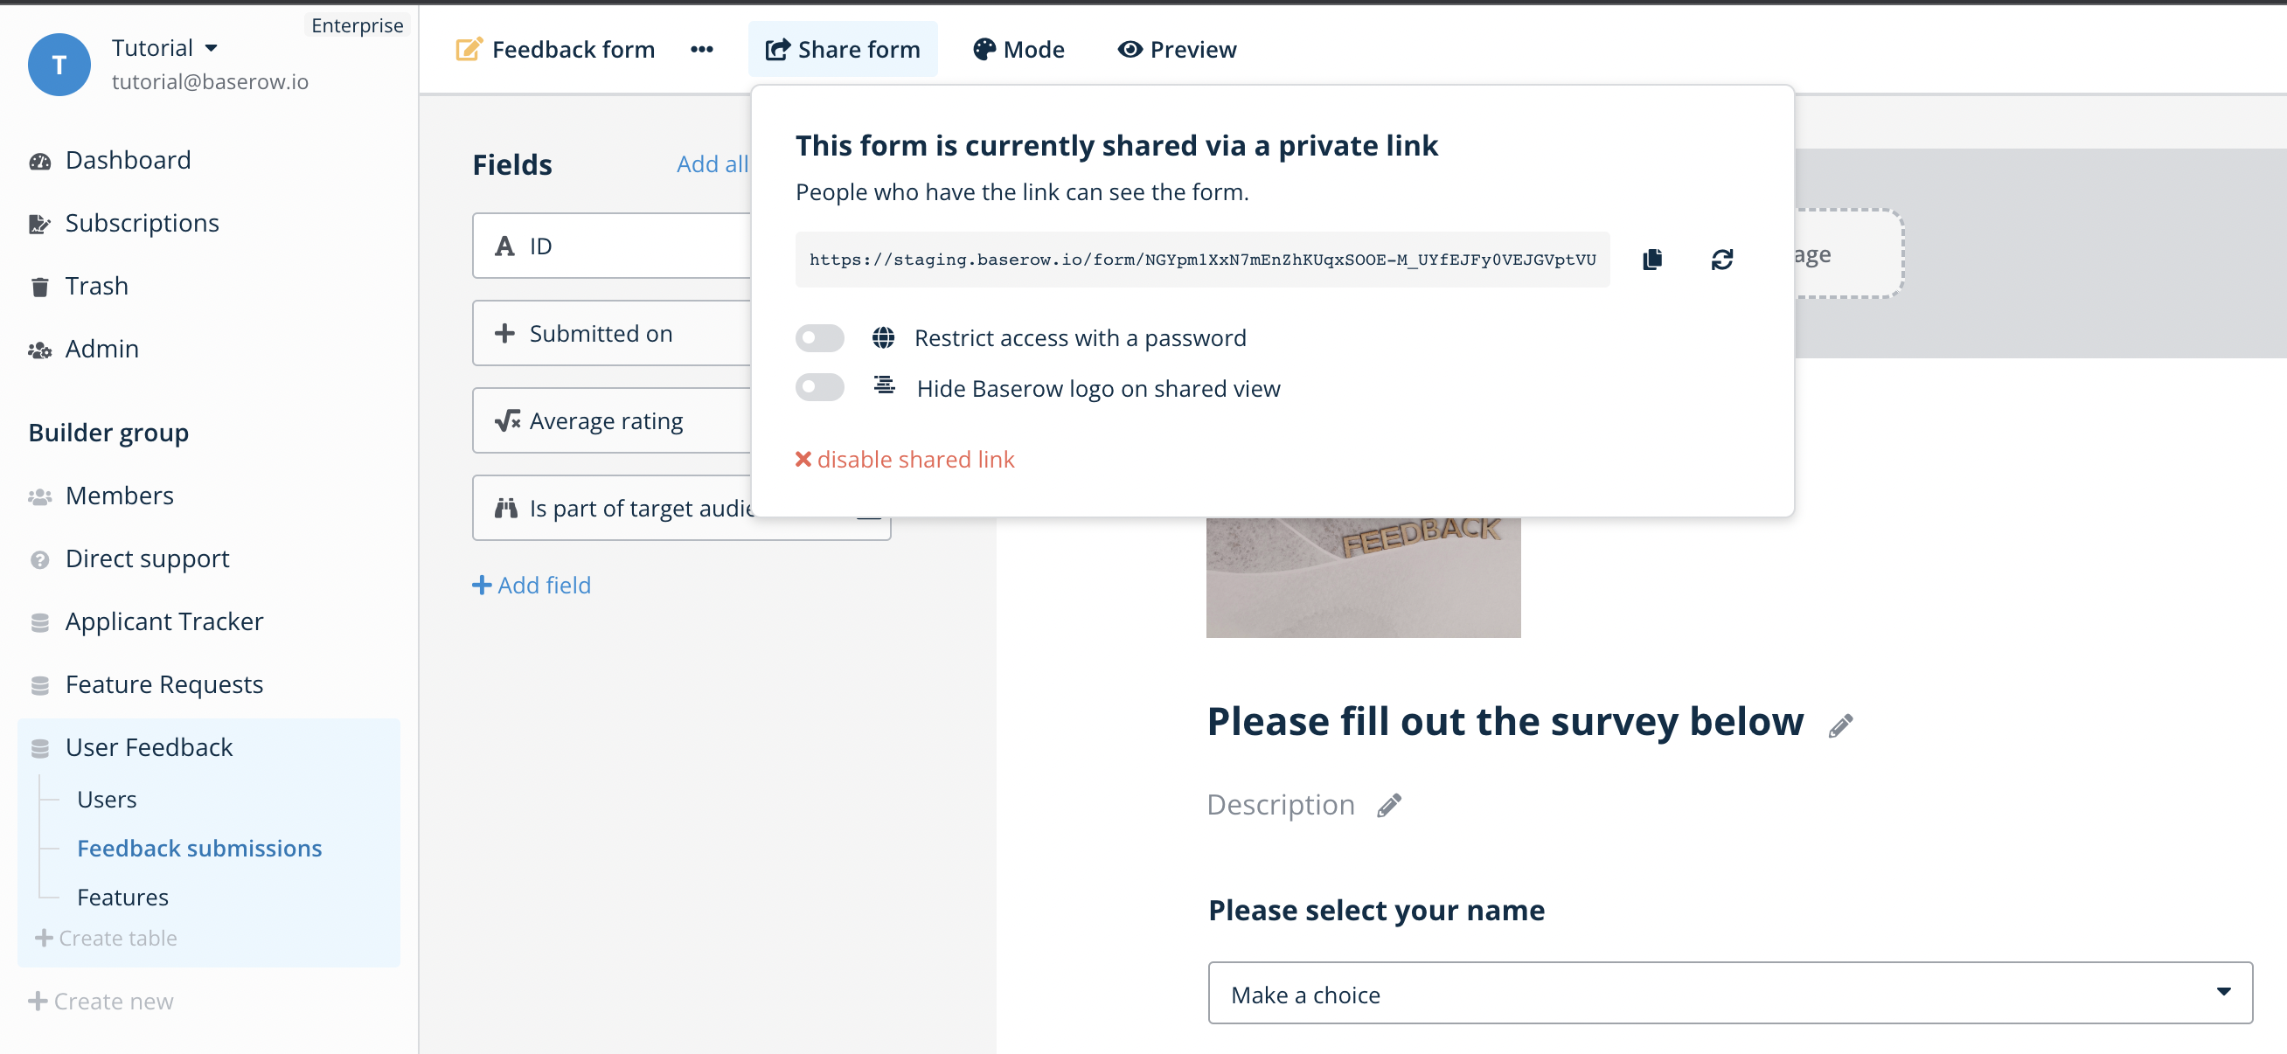
Task: Click the binoculars icon on target audience field
Action: pos(506,508)
